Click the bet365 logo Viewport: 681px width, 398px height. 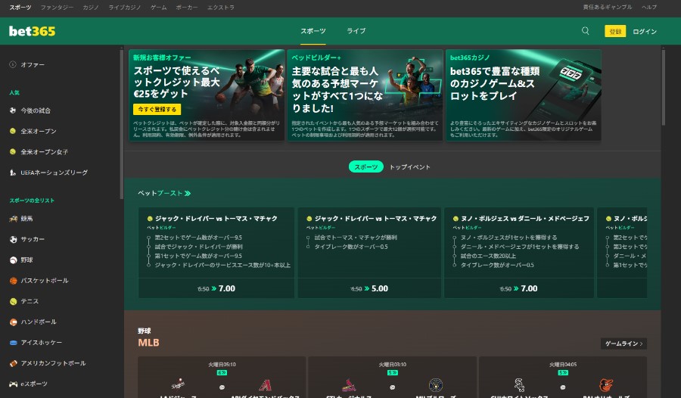pyautogui.click(x=32, y=31)
